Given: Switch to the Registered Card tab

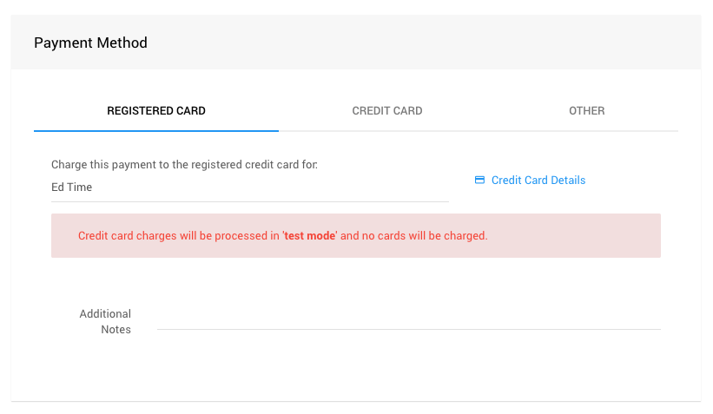Looking at the screenshot, I should [156, 111].
